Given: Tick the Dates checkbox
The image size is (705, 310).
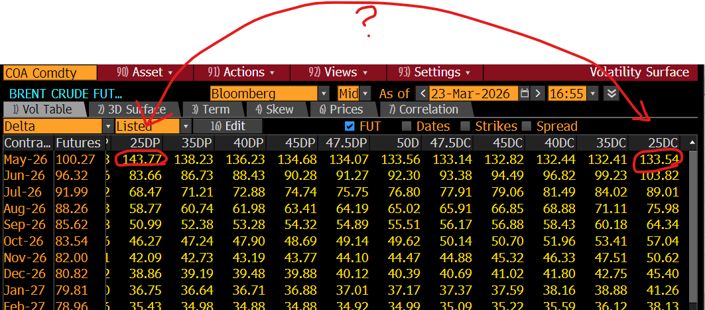Looking at the screenshot, I should click(x=407, y=126).
